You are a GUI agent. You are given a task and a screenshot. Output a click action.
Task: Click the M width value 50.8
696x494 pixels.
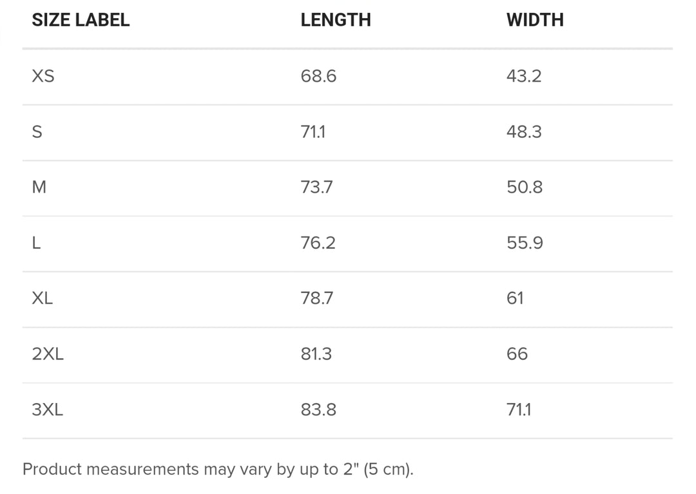coord(524,187)
